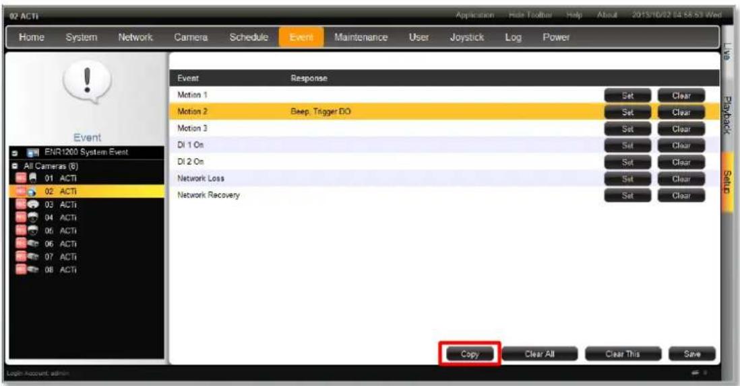Click the red recording badge on 06 ACTi
The image size is (740, 386).
pyautogui.click(x=22, y=243)
